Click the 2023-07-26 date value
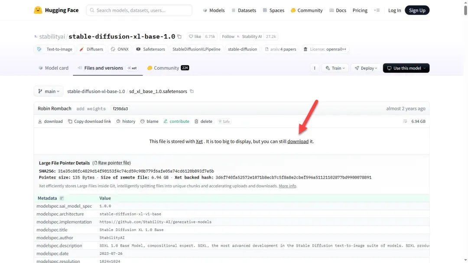 111,253
